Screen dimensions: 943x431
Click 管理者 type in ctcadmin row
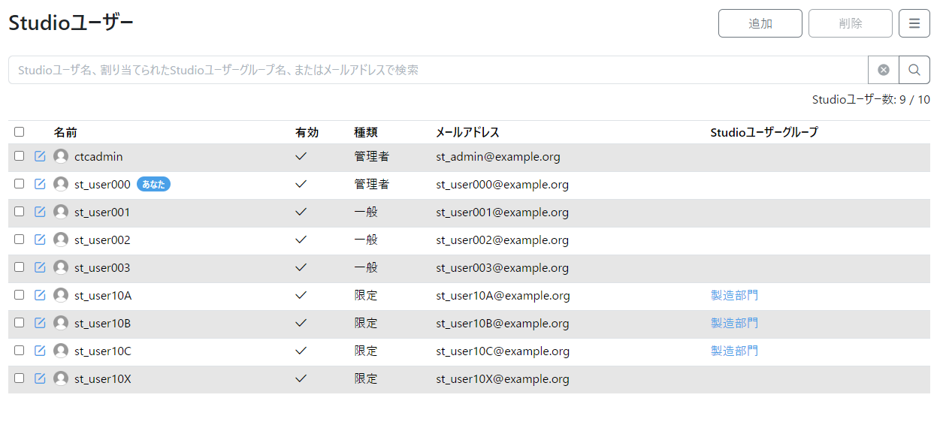[372, 157]
